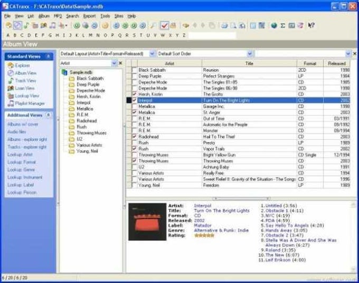Click the Sigma statistics toolbar icon
Image resolution: width=359 pixels, height=283 pixels.
pos(283,25)
